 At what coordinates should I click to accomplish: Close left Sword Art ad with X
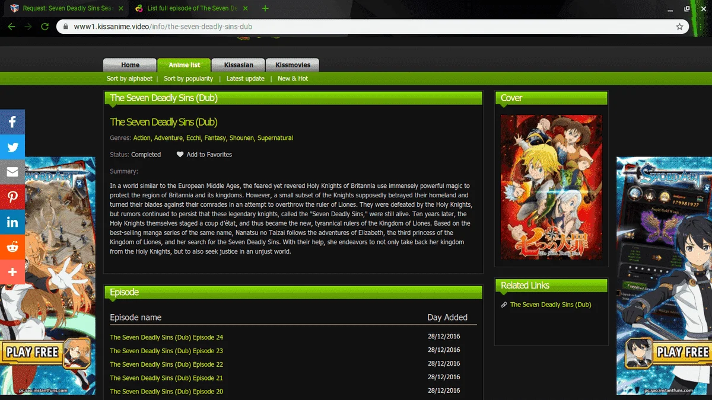(80, 184)
